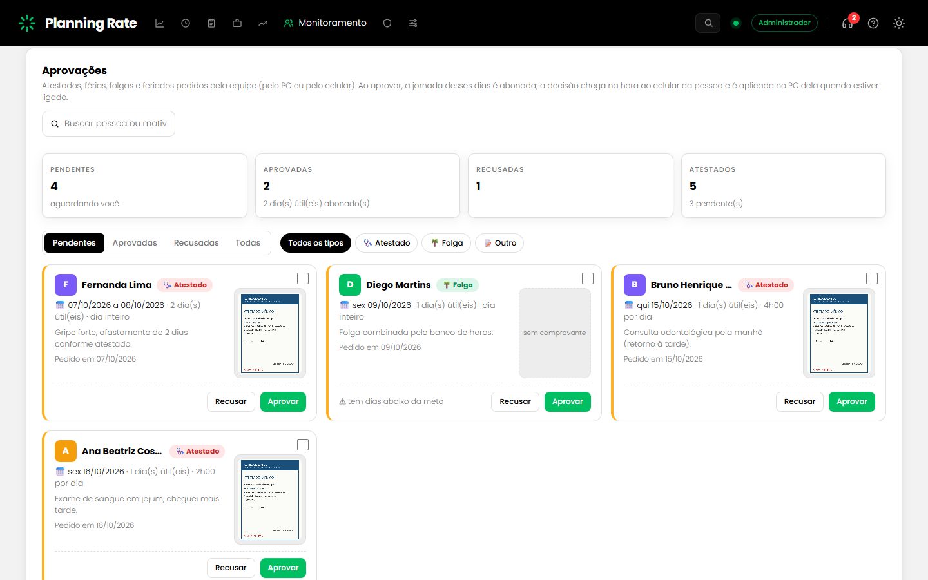Open Fernanda Lima's atestado thumbnail
Screen dimensions: 928x580
tap(270, 333)
